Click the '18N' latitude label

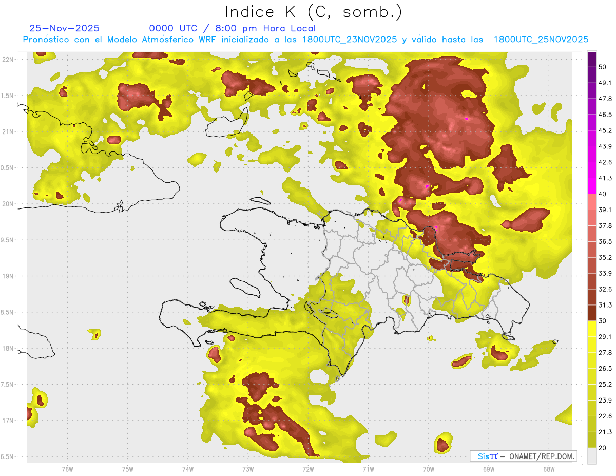[x=8, y=349]
